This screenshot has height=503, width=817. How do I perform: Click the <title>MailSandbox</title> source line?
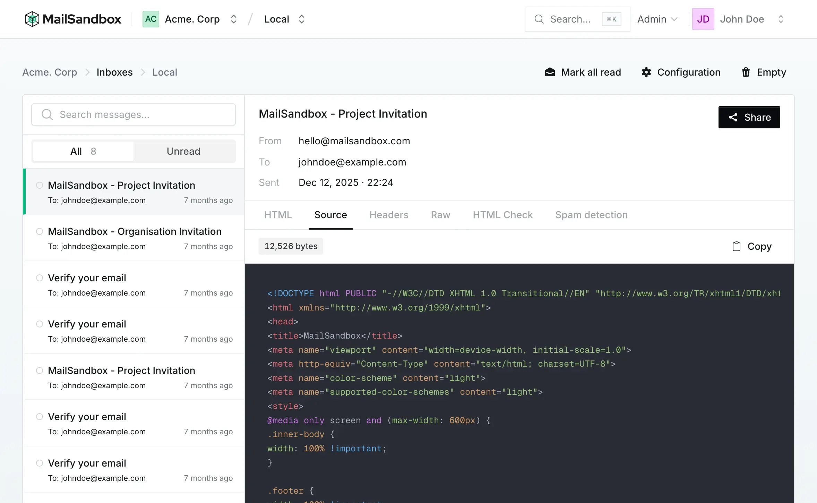pyautogui.click(x=335, y=336)
